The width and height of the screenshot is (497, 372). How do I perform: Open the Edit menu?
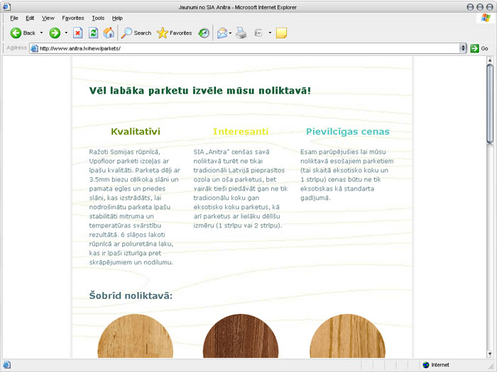30,18
